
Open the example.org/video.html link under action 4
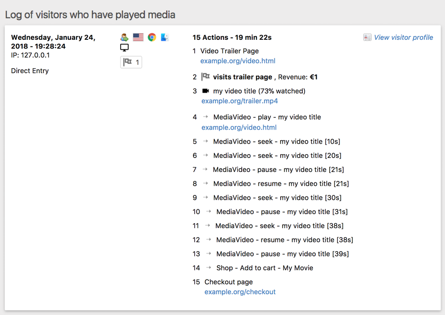click(238, 127)
